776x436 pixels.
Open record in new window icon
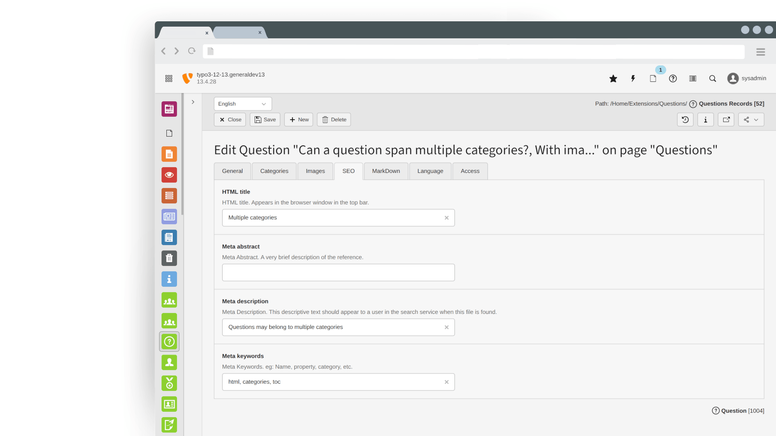coord(726,120)
